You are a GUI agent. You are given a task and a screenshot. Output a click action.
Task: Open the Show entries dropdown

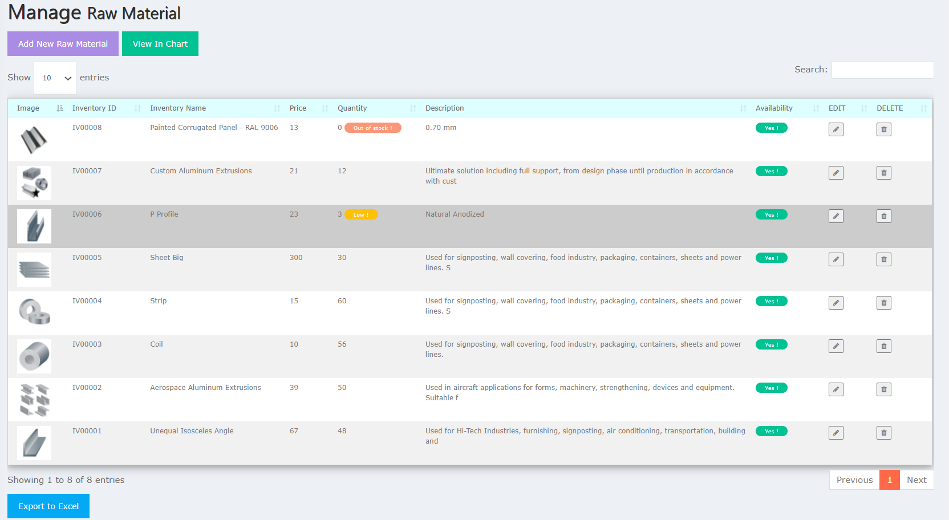tap(55, 78)
